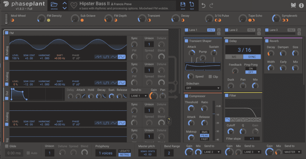Solo Lane 1 with the S button
The height and width of the screenshot is (159, 306).
pos(219,34)
